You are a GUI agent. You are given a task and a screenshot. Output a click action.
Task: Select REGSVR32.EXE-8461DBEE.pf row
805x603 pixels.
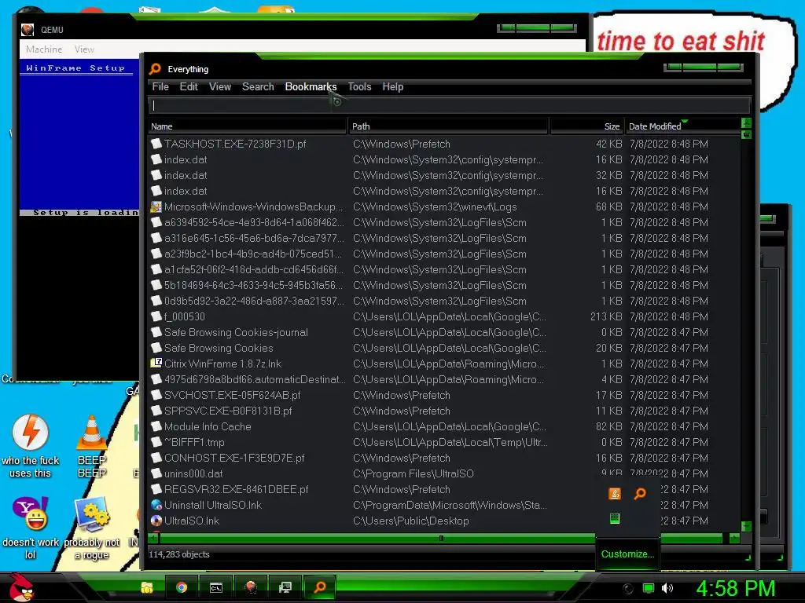[443, 489]
